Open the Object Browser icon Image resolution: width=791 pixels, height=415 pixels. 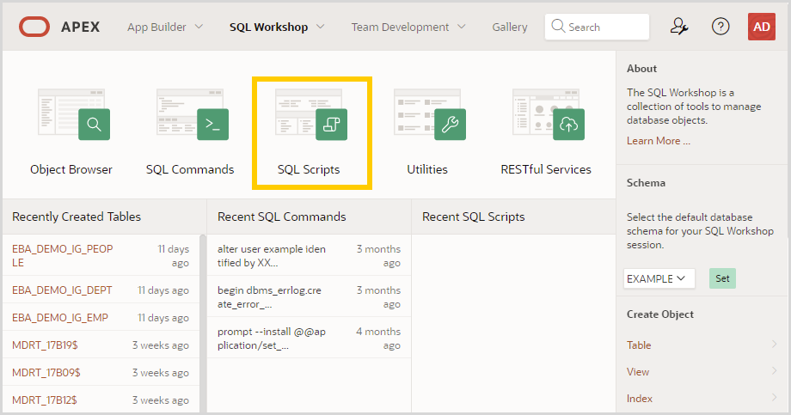coord(74,114)
